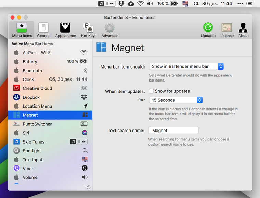Switch to the Hot Keys tab
The width and height of the screenshot is (260, 198).
click(89, 30)
